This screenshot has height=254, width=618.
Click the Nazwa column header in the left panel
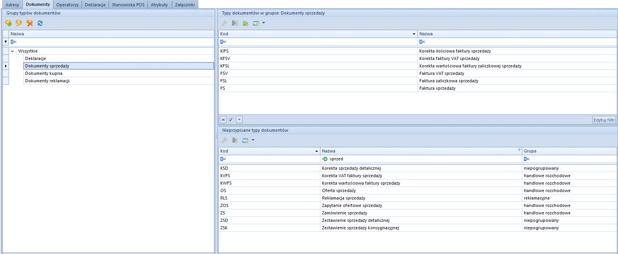point(112,34)
